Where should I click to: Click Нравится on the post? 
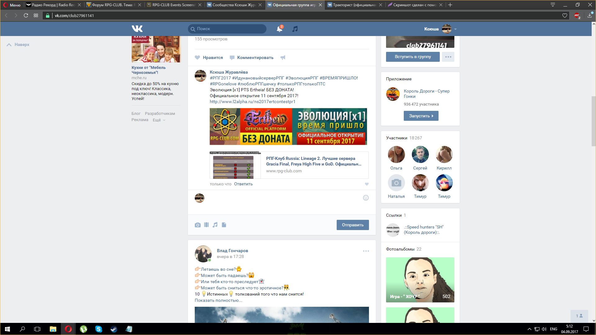point(209,57)
